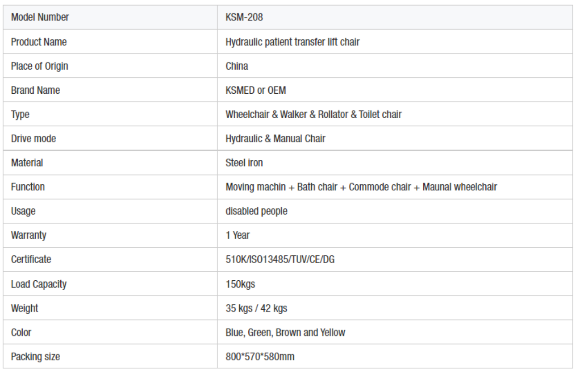
Task: Click the "Type" row label
Action: [20, 115]
